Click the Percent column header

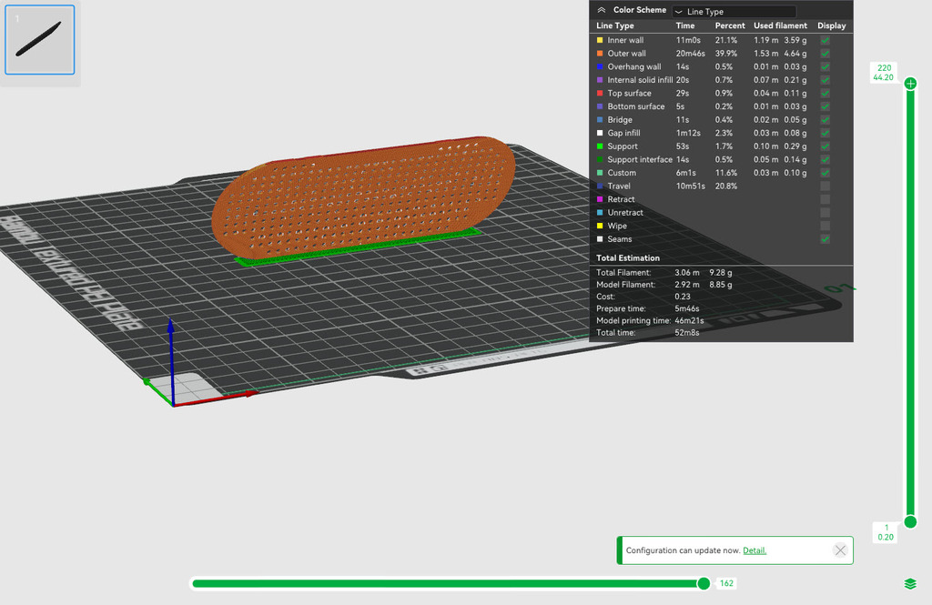(730, 25)
